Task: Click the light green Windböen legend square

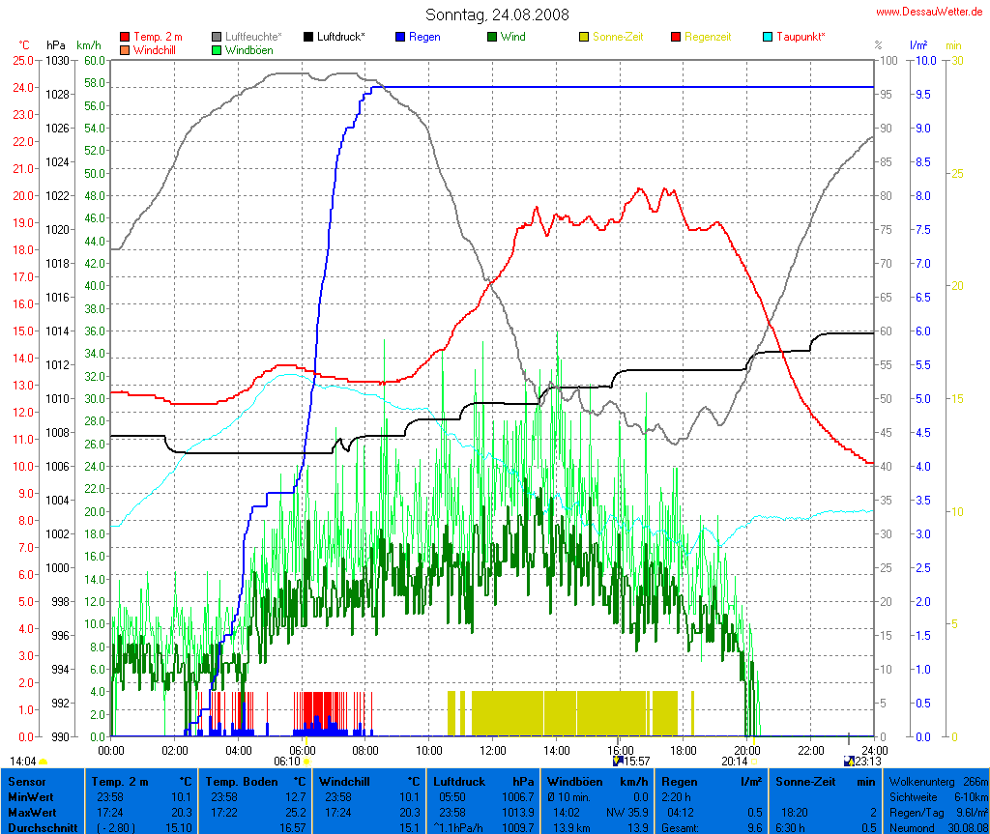Action: tap(217, 49)
